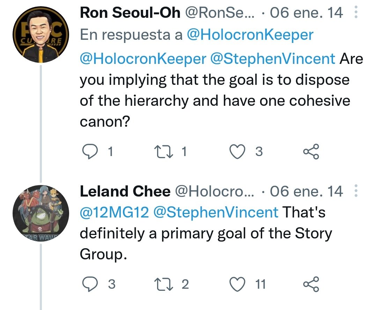Open Leland Chee's profile avatar
Image resolution: width=377 pixels, height=310 pixels.
[41, 214]
